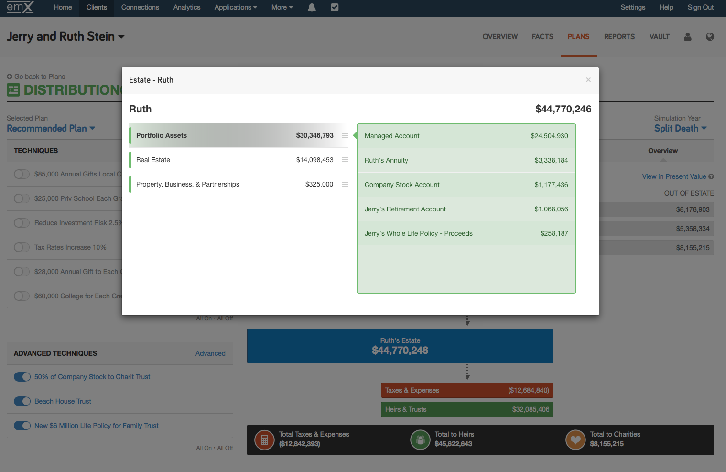Click the Heirs & Trusts green bar
Screen dimensions: 726x472
point(467,409)
